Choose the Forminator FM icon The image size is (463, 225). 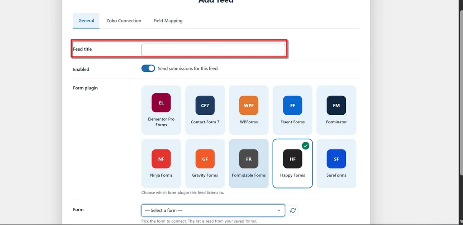336,105
